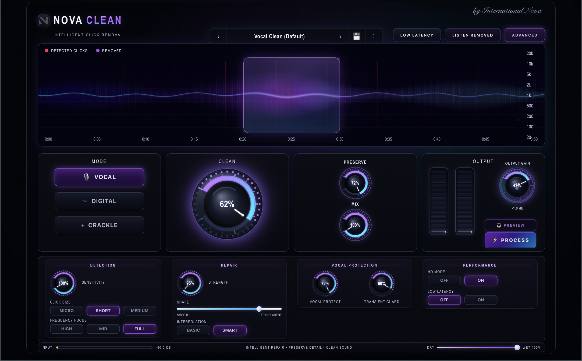
Task: Click the 1k frequency axis label
Action: (529, 95)
